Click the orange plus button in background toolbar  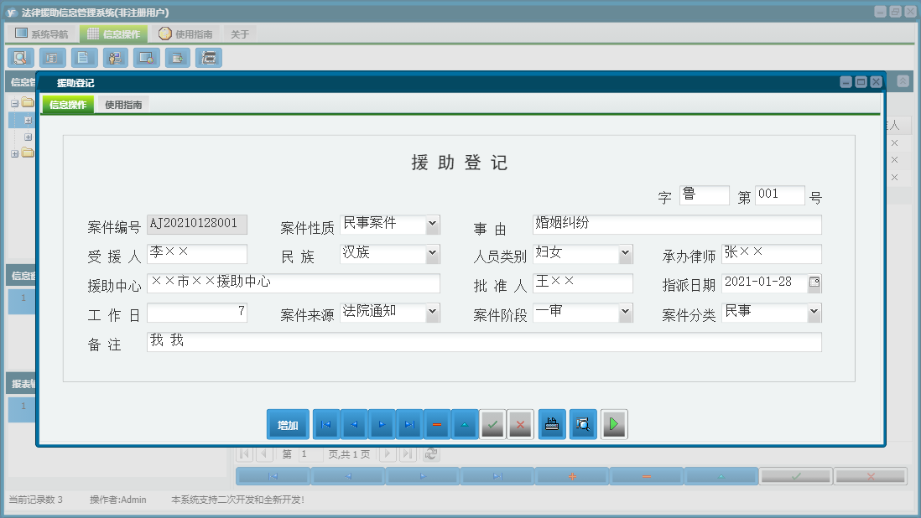point(572,476)
